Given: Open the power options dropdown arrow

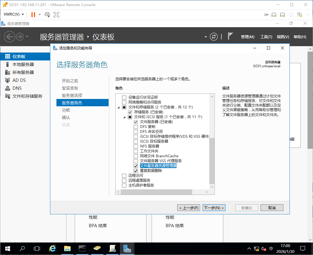Looking at the screenshot, I should tap(40, 15).
